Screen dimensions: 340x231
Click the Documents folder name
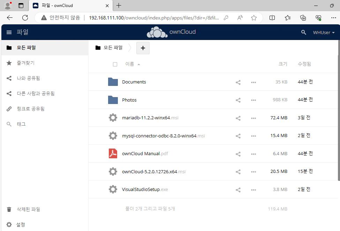pyautogui.click(x=134, y=82)
